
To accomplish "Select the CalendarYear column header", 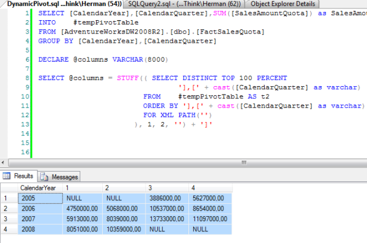I will coord(40,188).
